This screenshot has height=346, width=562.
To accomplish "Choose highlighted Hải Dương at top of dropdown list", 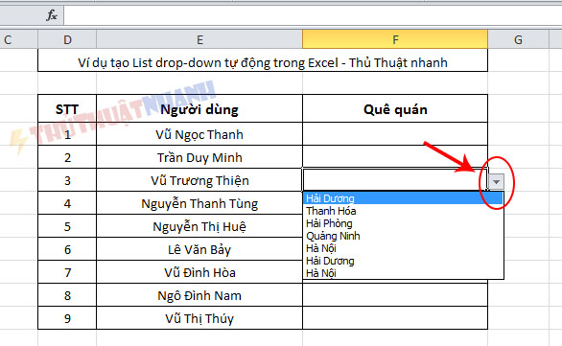I will (403, 198).
